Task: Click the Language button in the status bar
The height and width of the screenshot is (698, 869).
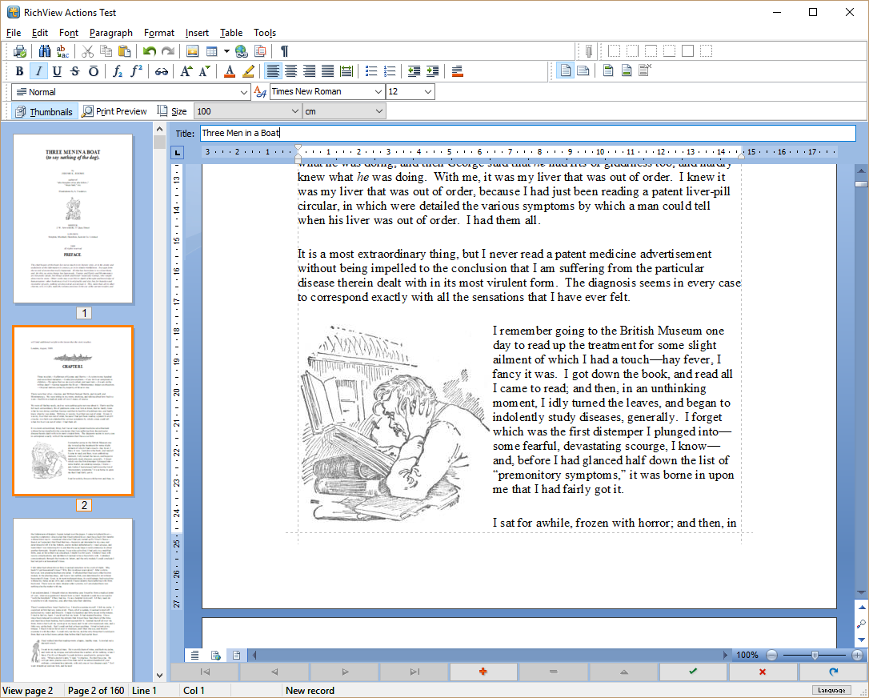Action: [x=831, y=690]
